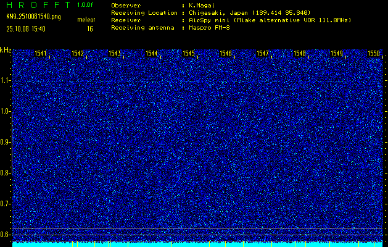Screen dimensions: 388x247
Task: Select the 1.0 frequency axis label
Action: (6, 111)
